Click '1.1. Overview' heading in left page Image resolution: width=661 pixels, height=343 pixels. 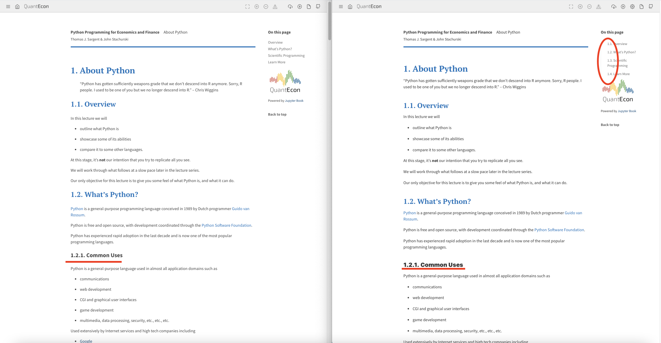[x=93, y=104]
